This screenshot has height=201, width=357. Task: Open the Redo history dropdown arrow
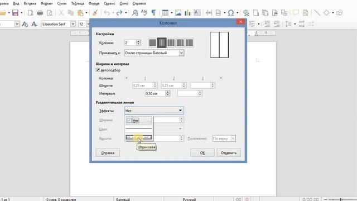point(126,13)
